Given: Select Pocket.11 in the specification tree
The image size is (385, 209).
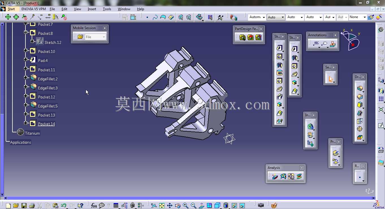Looking at the screenshot, I should click(47, 70).
